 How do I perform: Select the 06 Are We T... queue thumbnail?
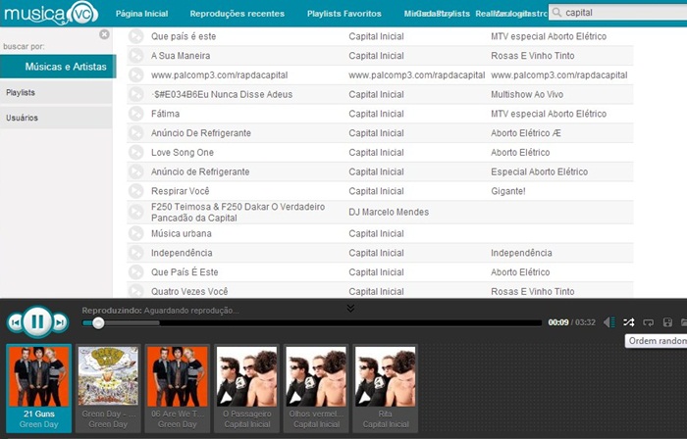178,388
